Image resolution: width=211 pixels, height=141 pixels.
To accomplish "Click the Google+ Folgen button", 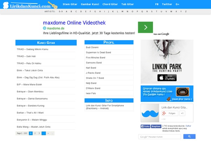I will (170, 114).
